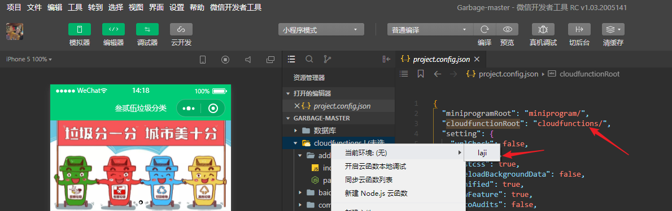Screen dimensions: 672x211
Task: Click the outline list icon in the breadcrumb bar
Action: point(403,74)
